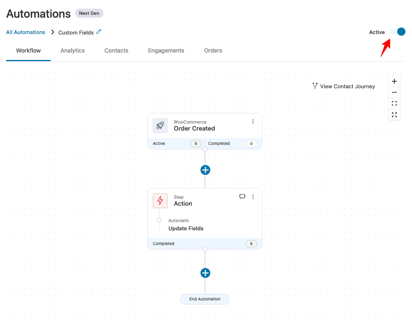The height and width of the screenshot is (321, 412).
Task: Click the WooCommerce trigger label
Action: point(190,122)
